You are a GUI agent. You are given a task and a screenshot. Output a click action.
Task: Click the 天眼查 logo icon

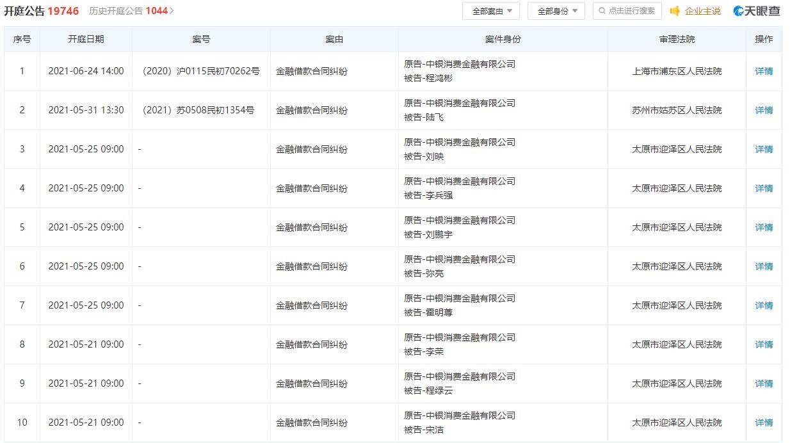click(x=739, y=11)
